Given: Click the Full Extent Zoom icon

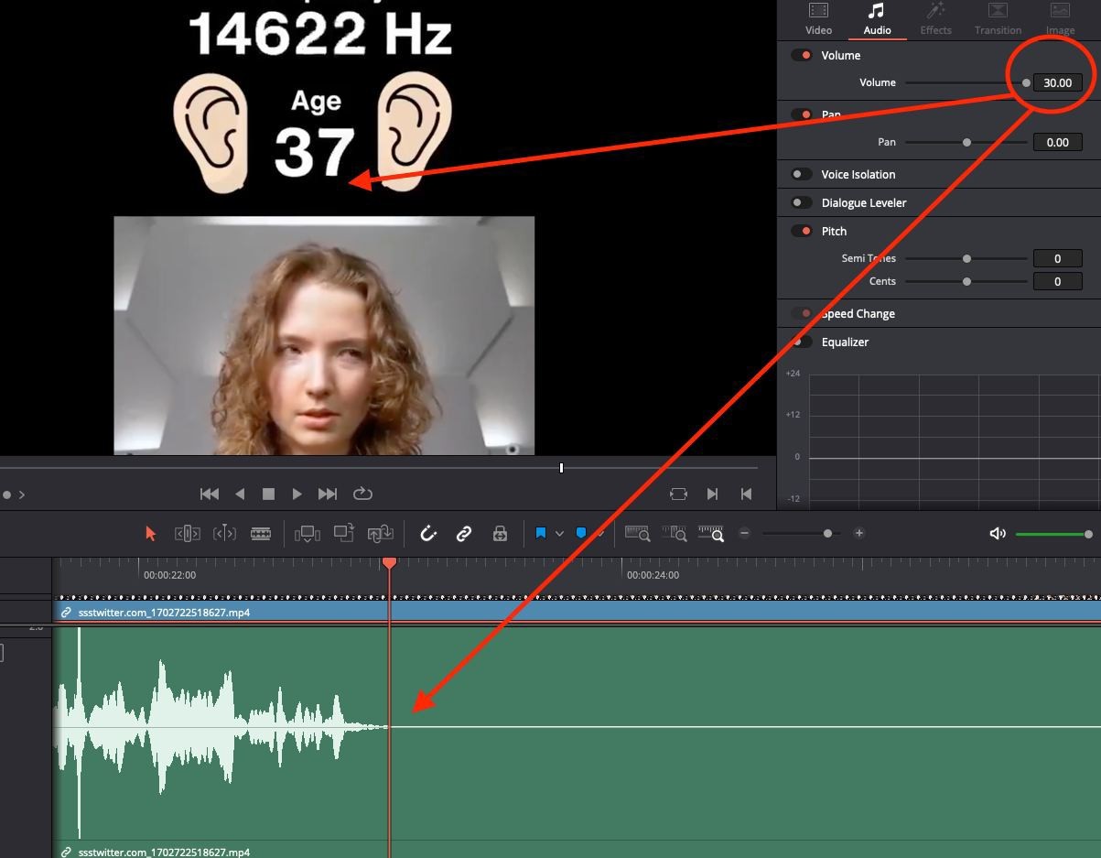Looking at the screenshot, I should (x=637, y=533).
